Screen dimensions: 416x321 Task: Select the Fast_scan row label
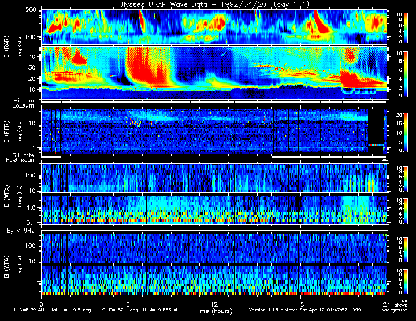pyautogui.click(x=20, y=160)
